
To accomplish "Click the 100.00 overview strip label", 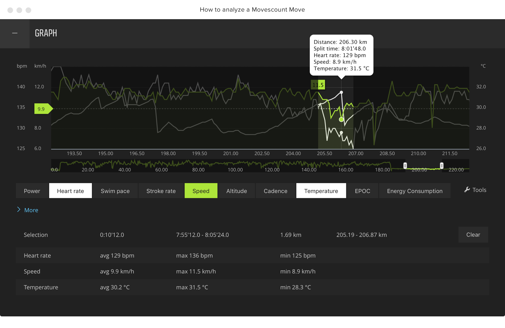I will 235,170.
